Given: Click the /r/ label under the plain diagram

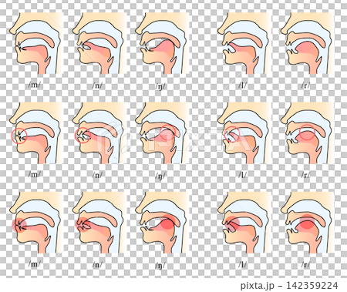Looking at the screenshot, I should (x=305, y=85).
